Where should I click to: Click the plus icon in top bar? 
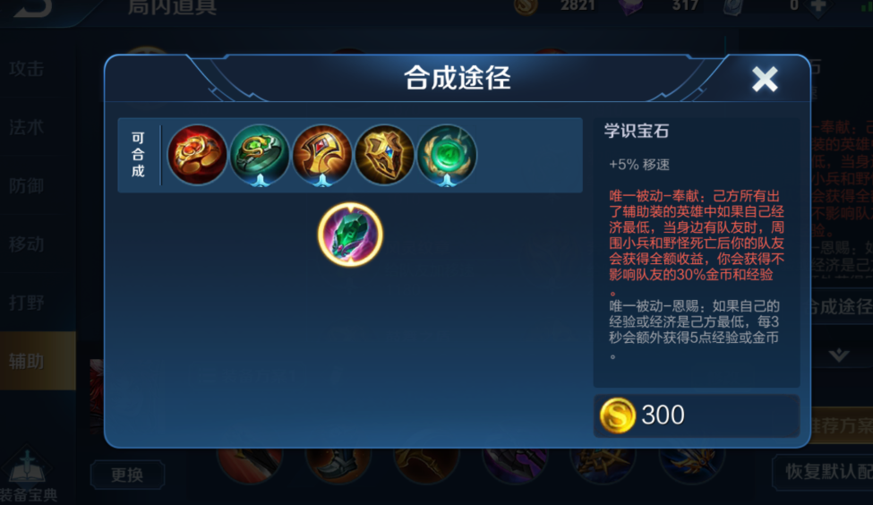click(817, 6)
